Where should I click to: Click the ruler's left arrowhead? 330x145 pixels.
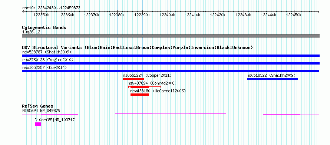(23, 11)
